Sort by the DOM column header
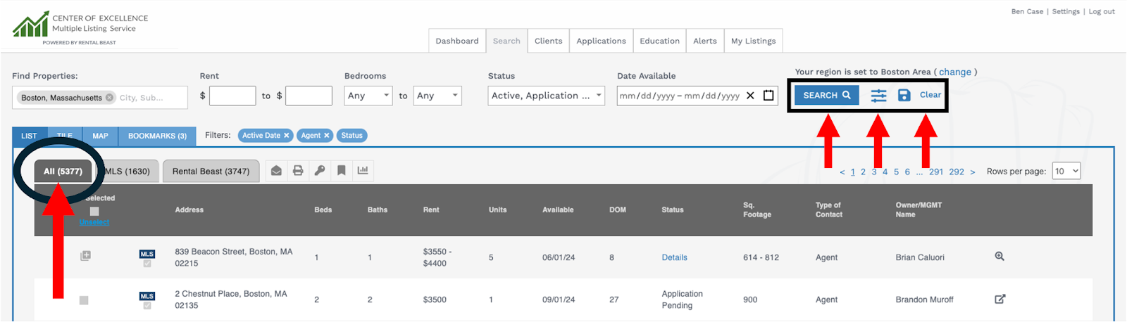Viewport: 1127px width, 322px height. click(x=618, y=210)
